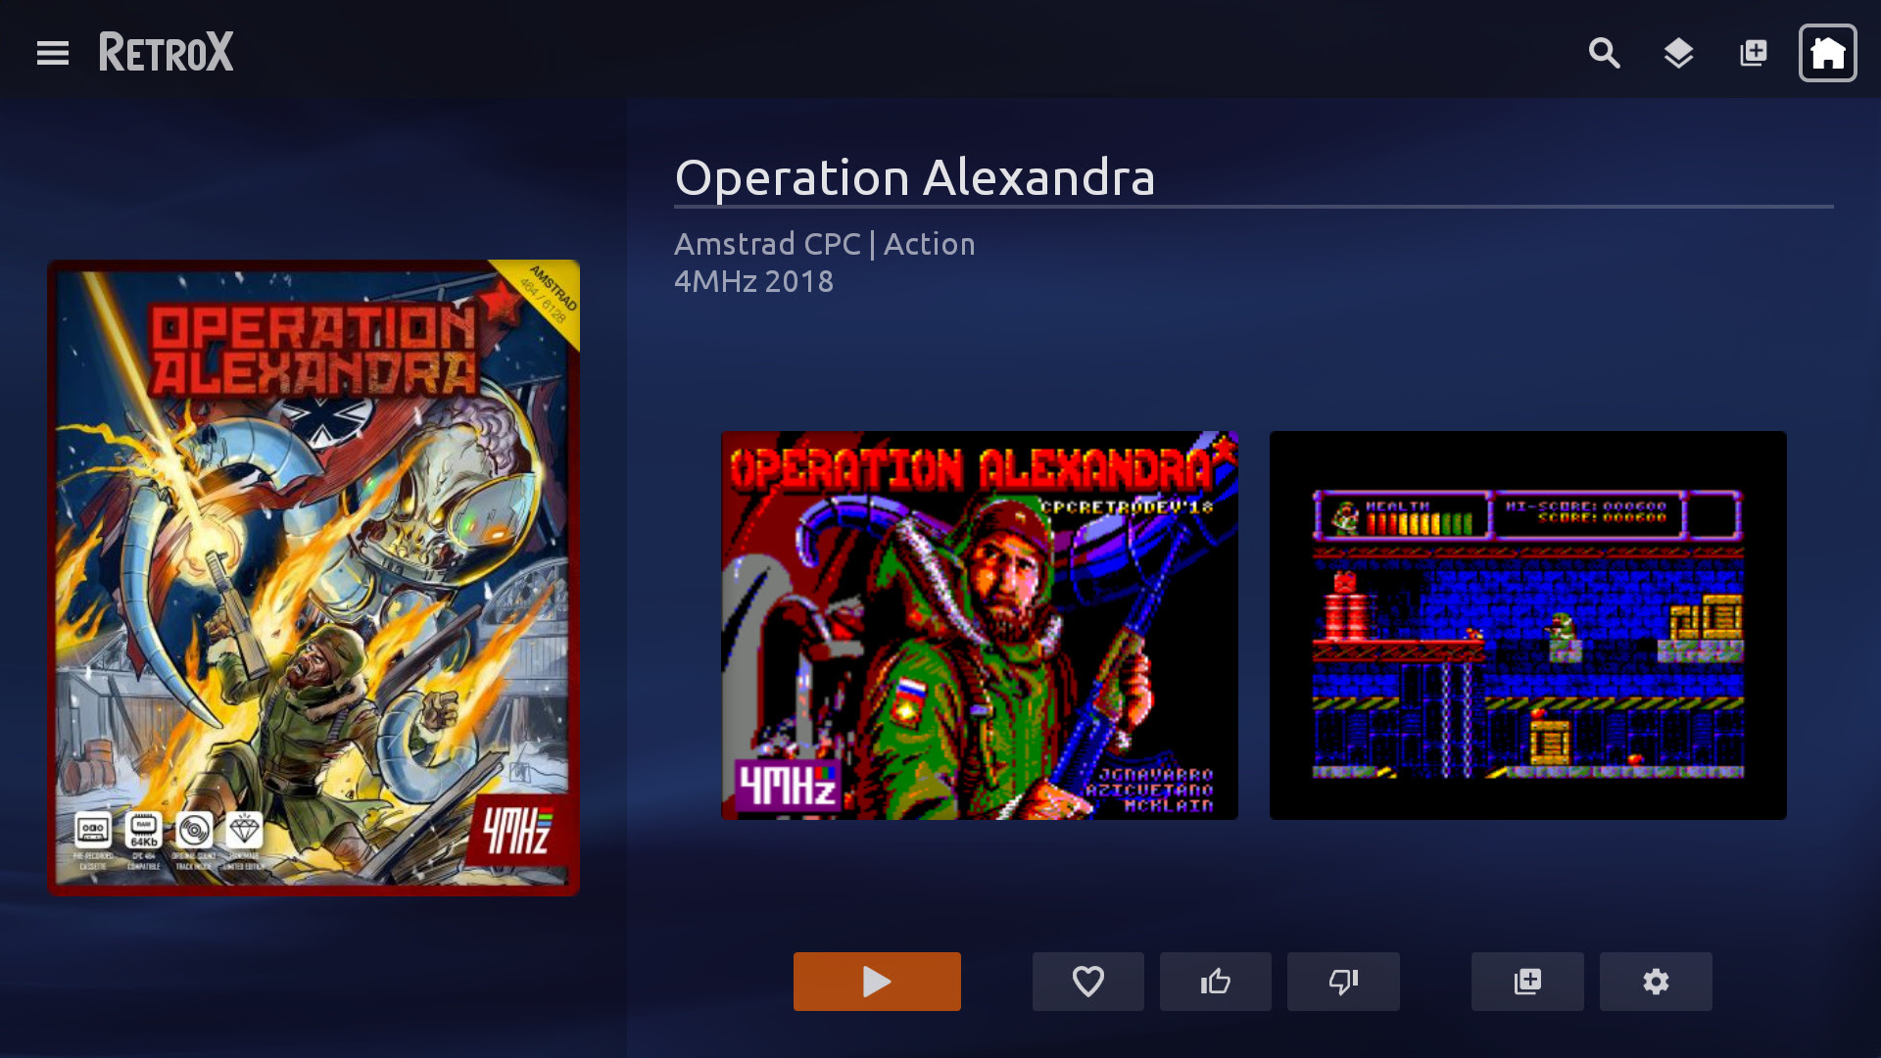Open the search icon
The height and width of the screenshot is (1058, 1881).
1604,53
